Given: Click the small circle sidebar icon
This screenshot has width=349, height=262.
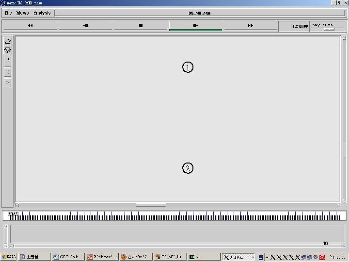Looking at the screenshot, I should click(7, 82).
